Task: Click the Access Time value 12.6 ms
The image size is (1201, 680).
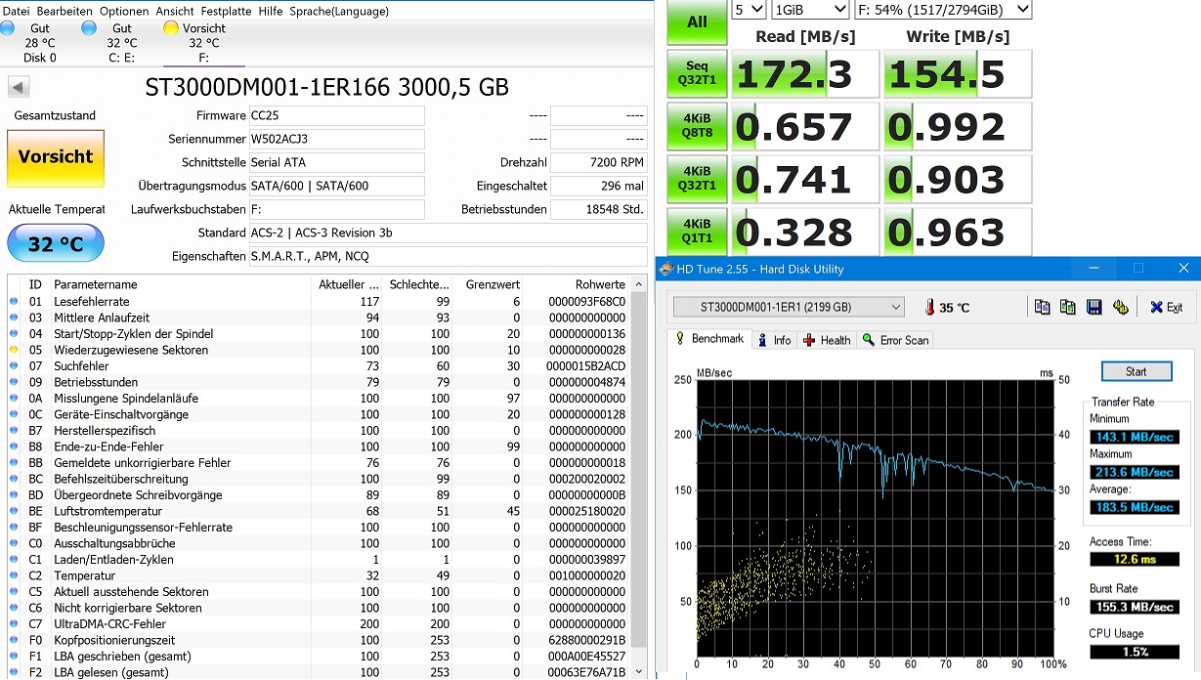Action: point(1135,559)
